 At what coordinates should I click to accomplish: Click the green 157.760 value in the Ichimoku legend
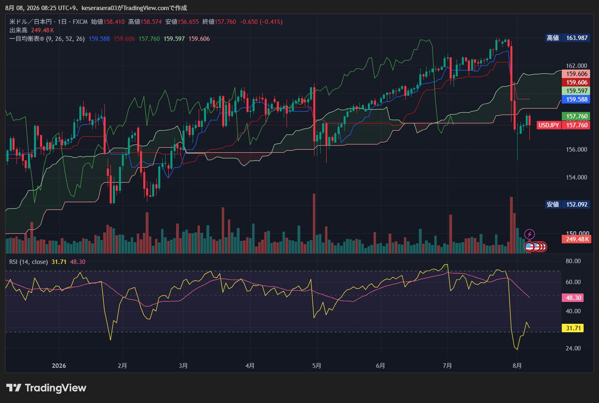(150, 38)
